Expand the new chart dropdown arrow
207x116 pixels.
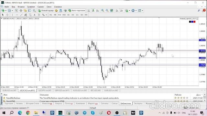pyautogui.click(x=6, y=11)
